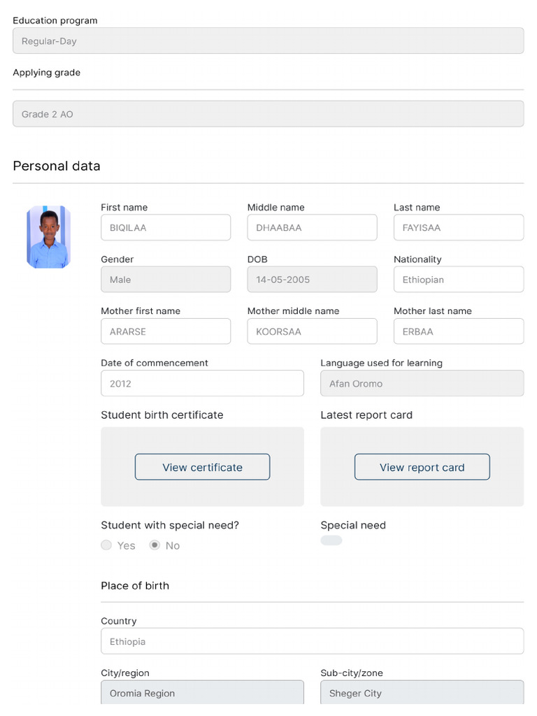Click Mother middle name field
The width and height of the screenshot is (537, 716).
point(312,331)
